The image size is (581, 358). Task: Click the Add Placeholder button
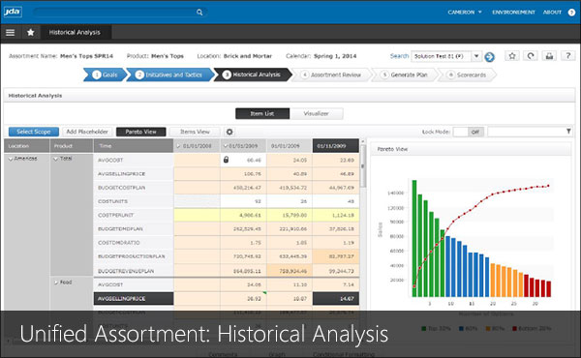coord(87,132)
